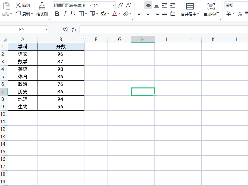
Task: Open the alignment group dialog launcher
Action: tap(220, 20)
